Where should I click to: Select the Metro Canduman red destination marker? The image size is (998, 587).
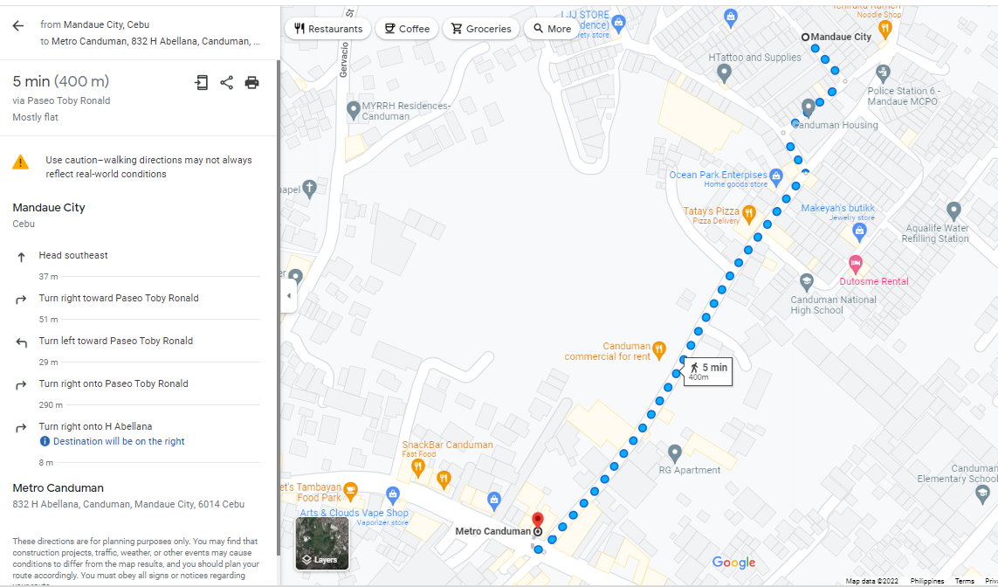point(538,521)
